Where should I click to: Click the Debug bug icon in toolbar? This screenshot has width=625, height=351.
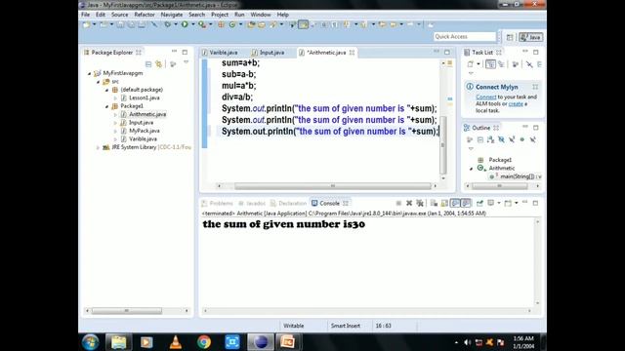pyautogui.click(x=167, y=24)
